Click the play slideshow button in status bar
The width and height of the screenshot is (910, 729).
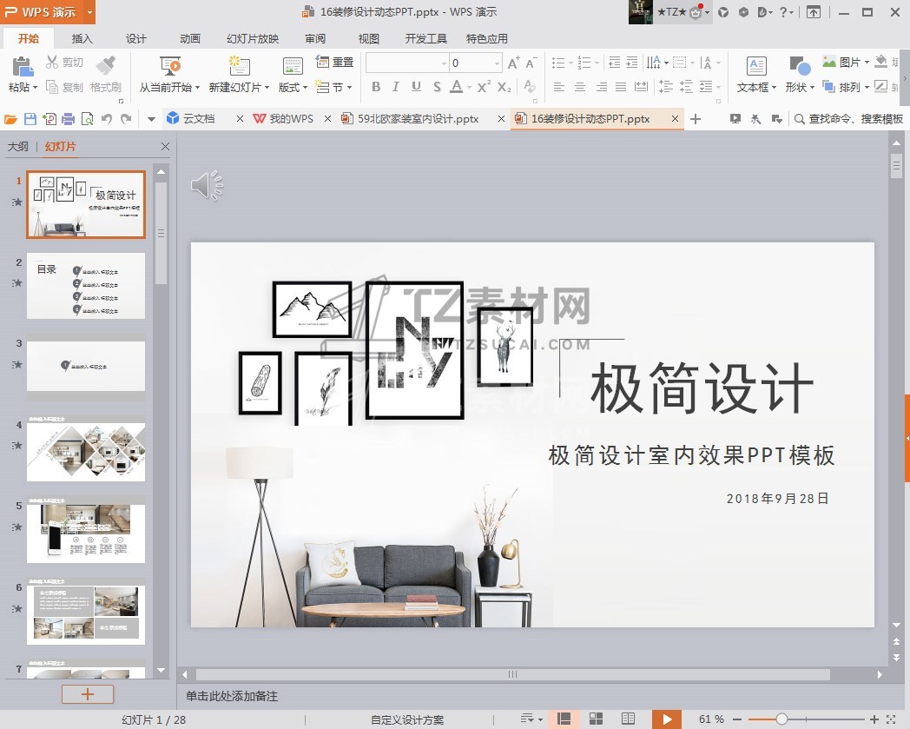(666, 719)
